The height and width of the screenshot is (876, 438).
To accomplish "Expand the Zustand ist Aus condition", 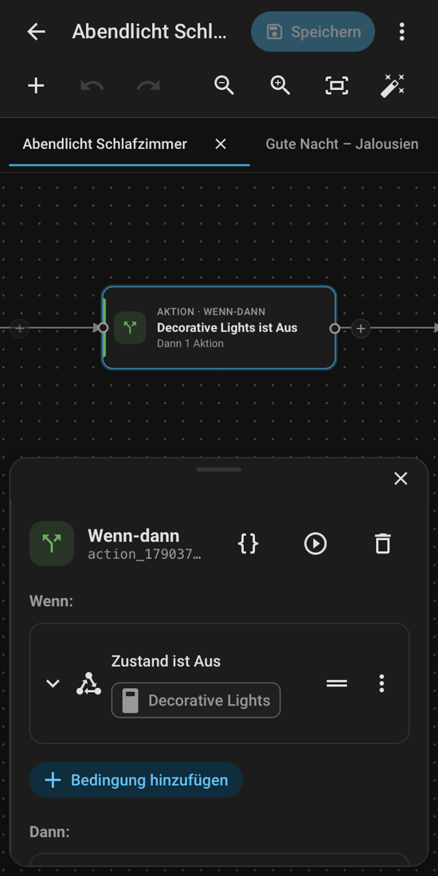I will pyautogui.click(x=53, y=683).
